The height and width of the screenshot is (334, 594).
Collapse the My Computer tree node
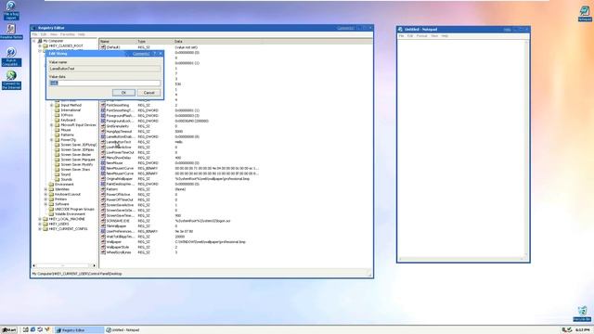[x=34, y=41]
